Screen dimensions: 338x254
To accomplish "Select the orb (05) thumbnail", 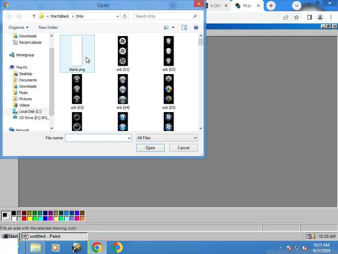I will 169,89.
